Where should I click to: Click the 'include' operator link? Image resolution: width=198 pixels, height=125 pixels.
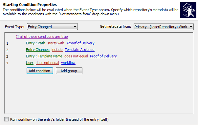point(57,50)
